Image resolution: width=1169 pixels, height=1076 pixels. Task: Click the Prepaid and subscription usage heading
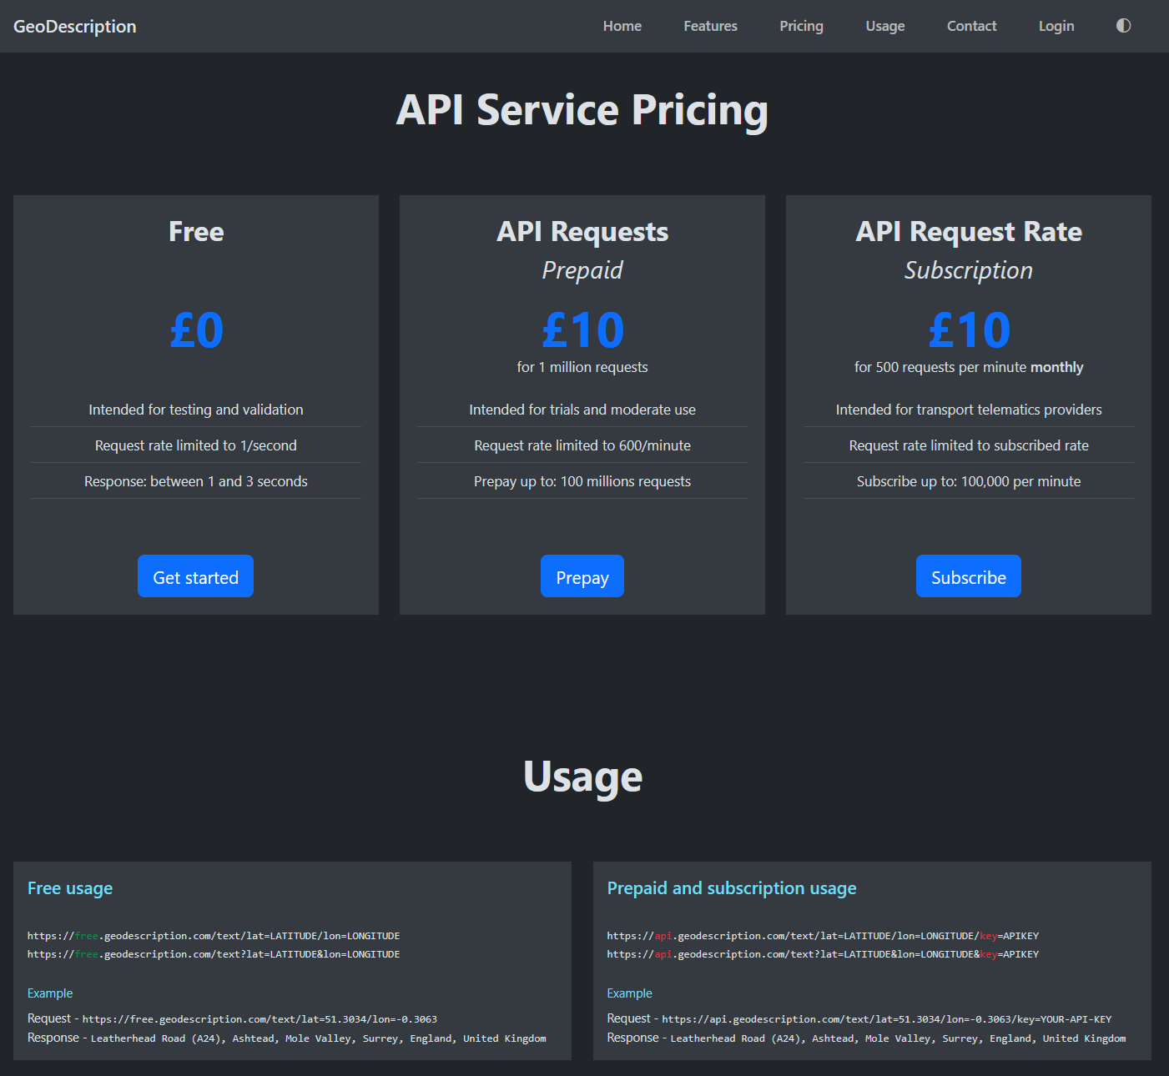[731, 888]
